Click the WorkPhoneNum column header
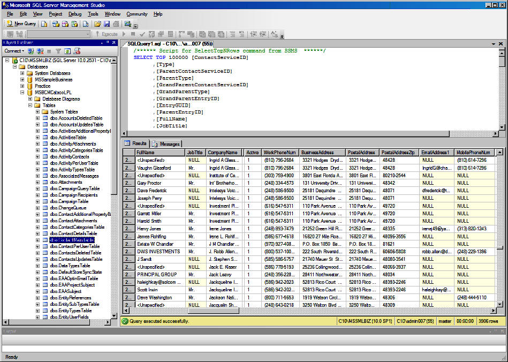This screenshot has height=362, width=508. click(280, 152)
